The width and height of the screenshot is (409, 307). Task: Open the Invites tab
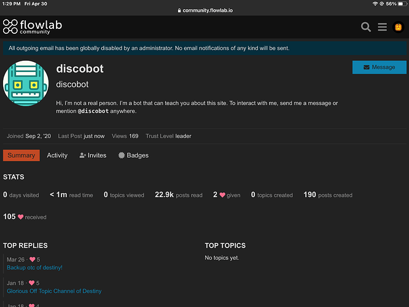point(93,155)
